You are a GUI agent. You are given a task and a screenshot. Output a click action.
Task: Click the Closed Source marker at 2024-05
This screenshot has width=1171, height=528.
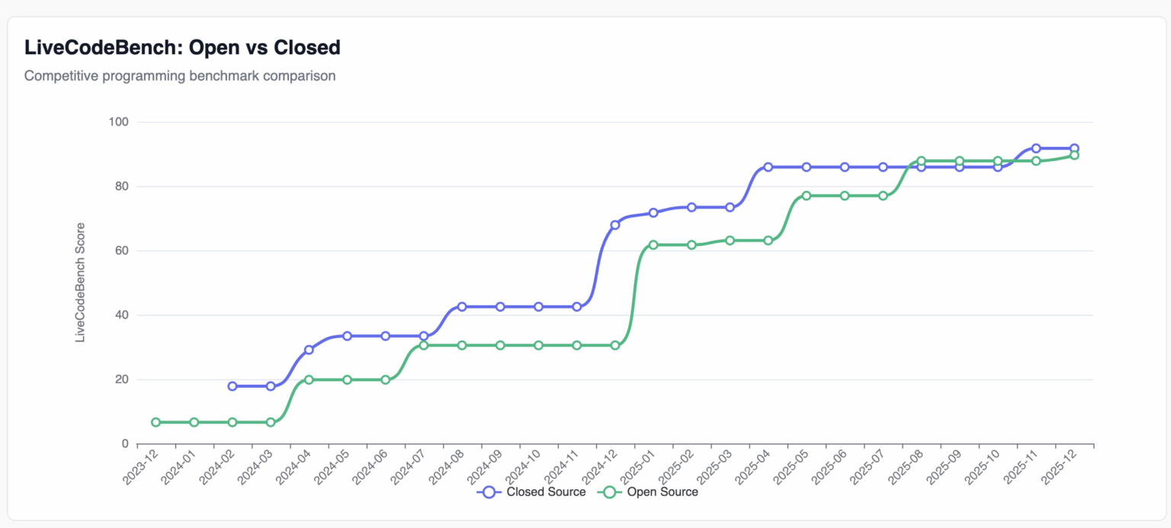point(347,336)
